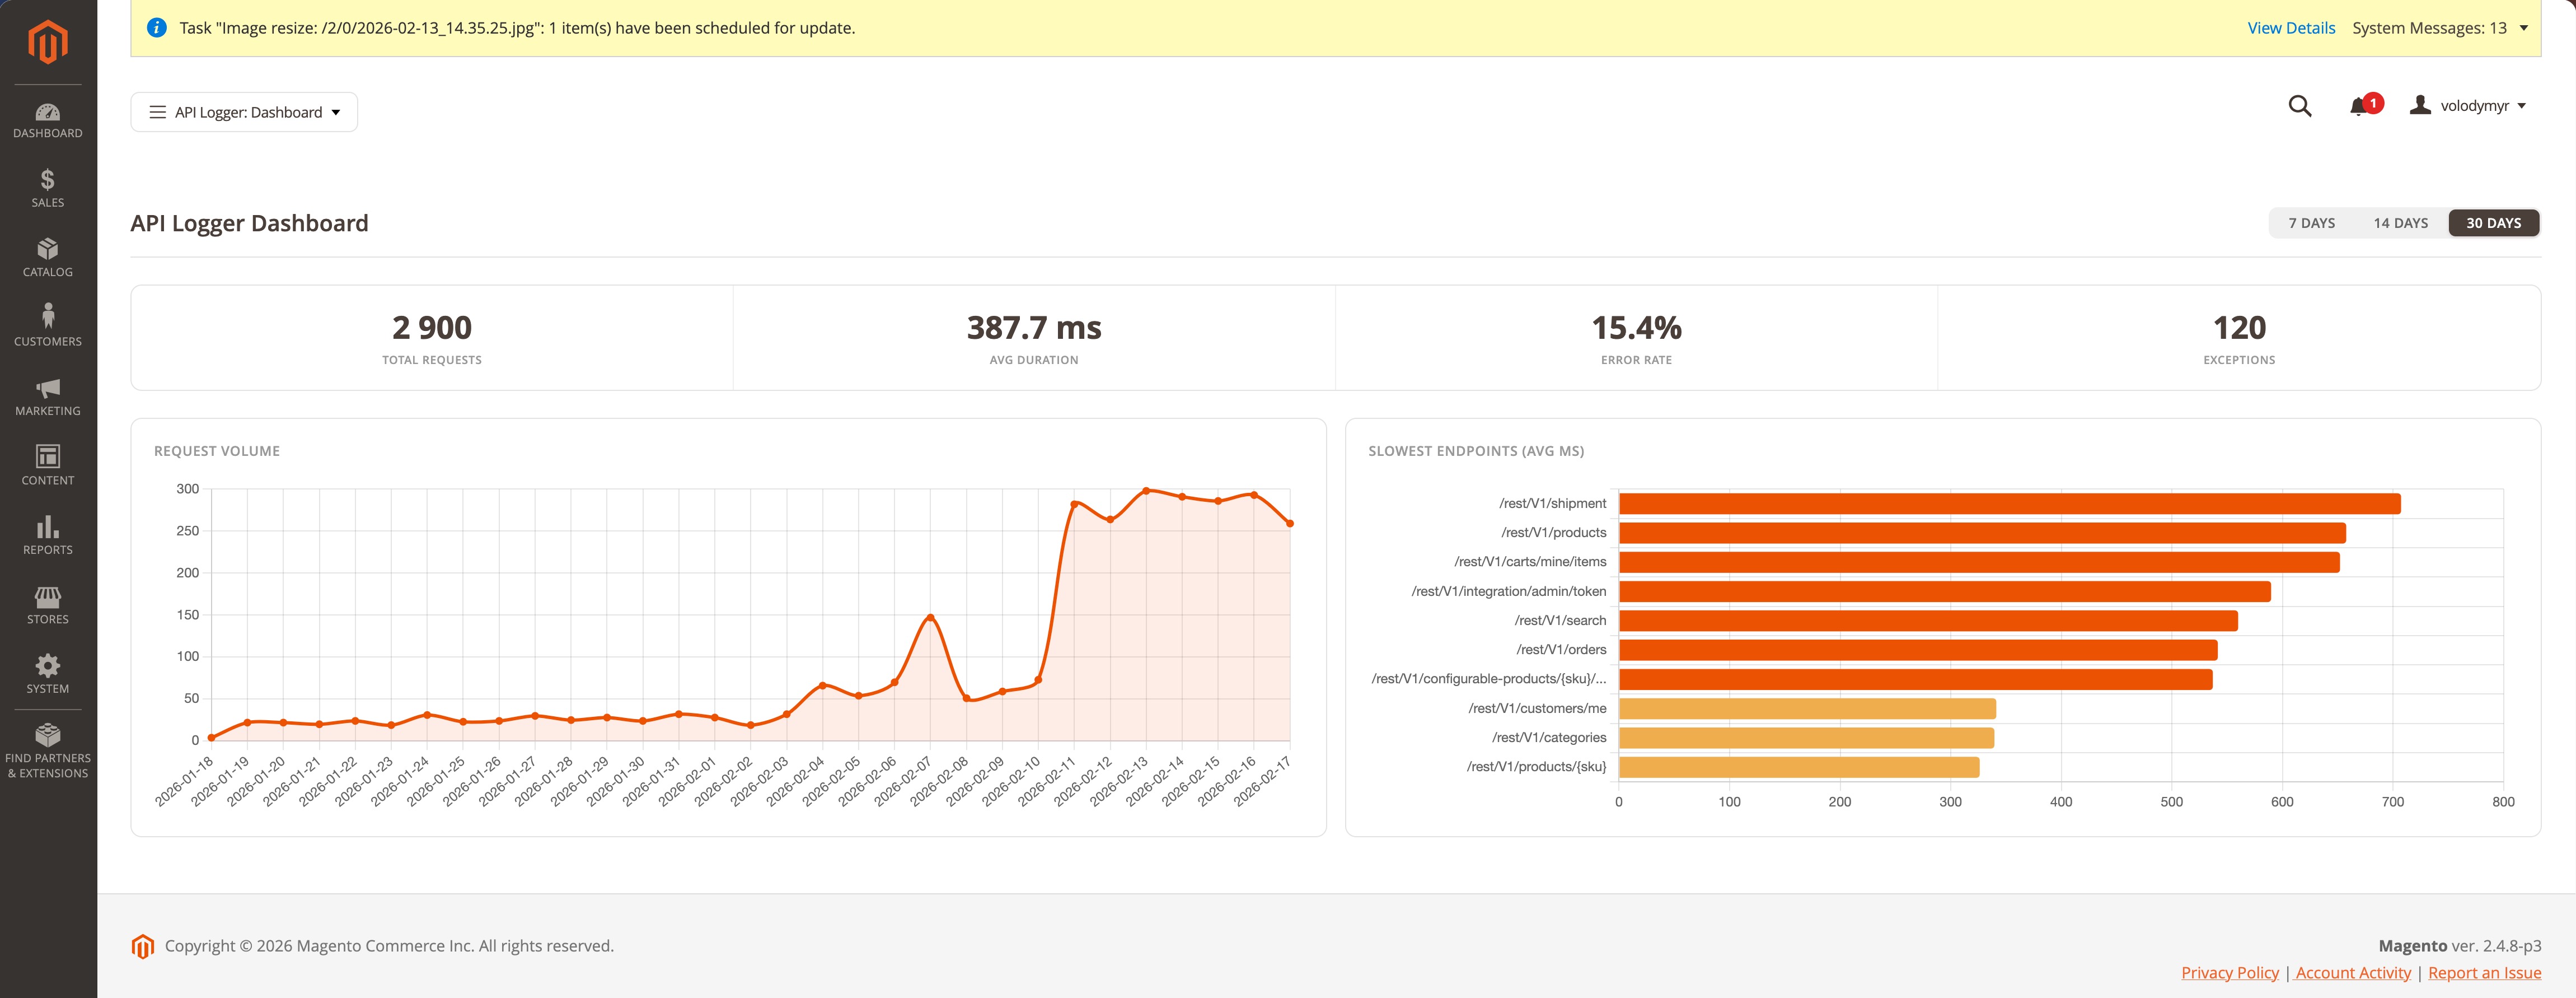Expand the System Messages dropdown

[2439, 28]
